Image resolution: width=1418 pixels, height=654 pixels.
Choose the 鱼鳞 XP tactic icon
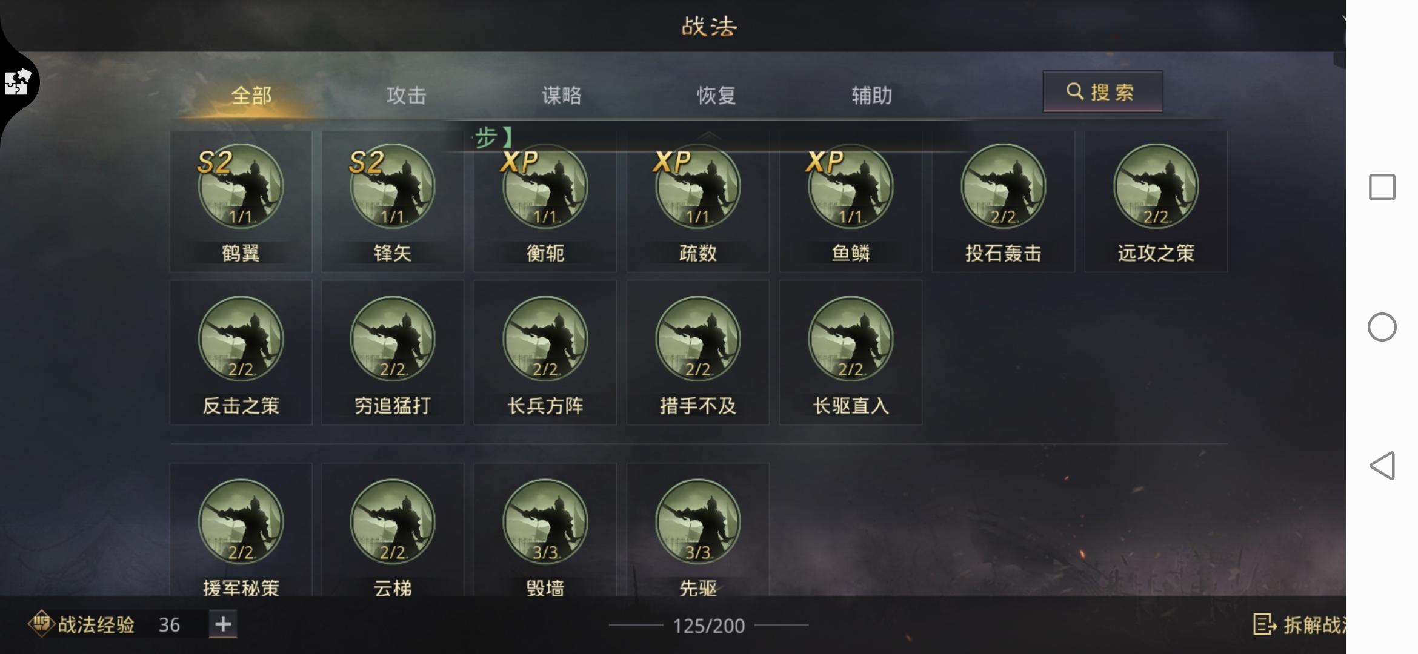pos(851,187)
